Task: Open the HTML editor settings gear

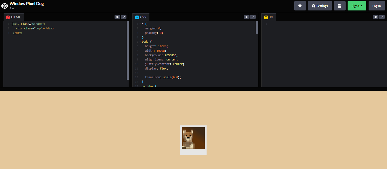Action: pyautogui.click(x=117, y=17)
